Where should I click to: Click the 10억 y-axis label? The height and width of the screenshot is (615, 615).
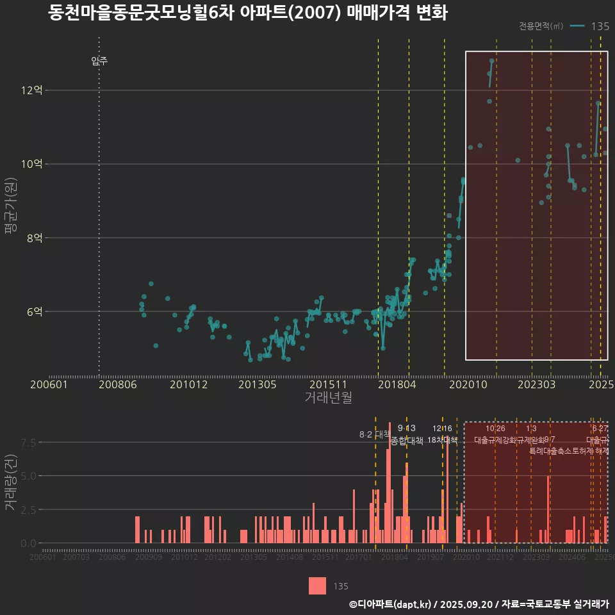(x=31, y=164)
